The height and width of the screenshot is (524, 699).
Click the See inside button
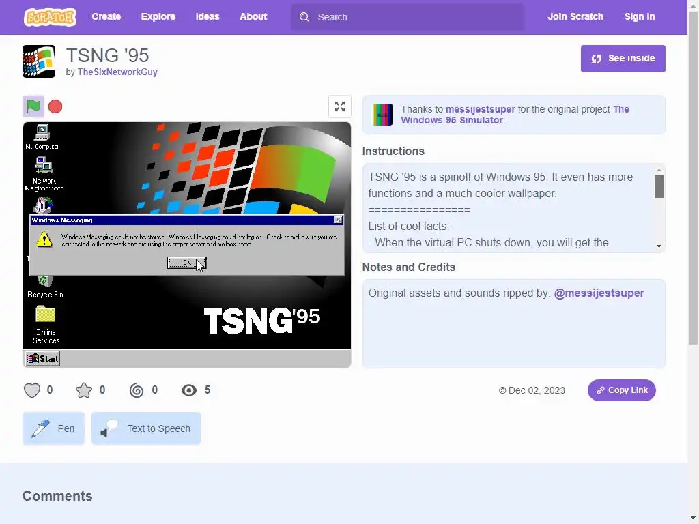[x=623, y=59]
